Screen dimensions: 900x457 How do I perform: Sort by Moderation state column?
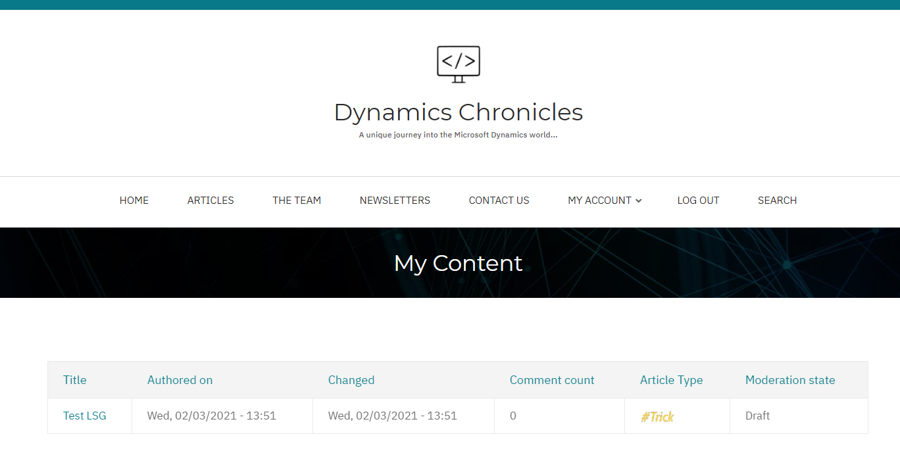click(790, 380)
